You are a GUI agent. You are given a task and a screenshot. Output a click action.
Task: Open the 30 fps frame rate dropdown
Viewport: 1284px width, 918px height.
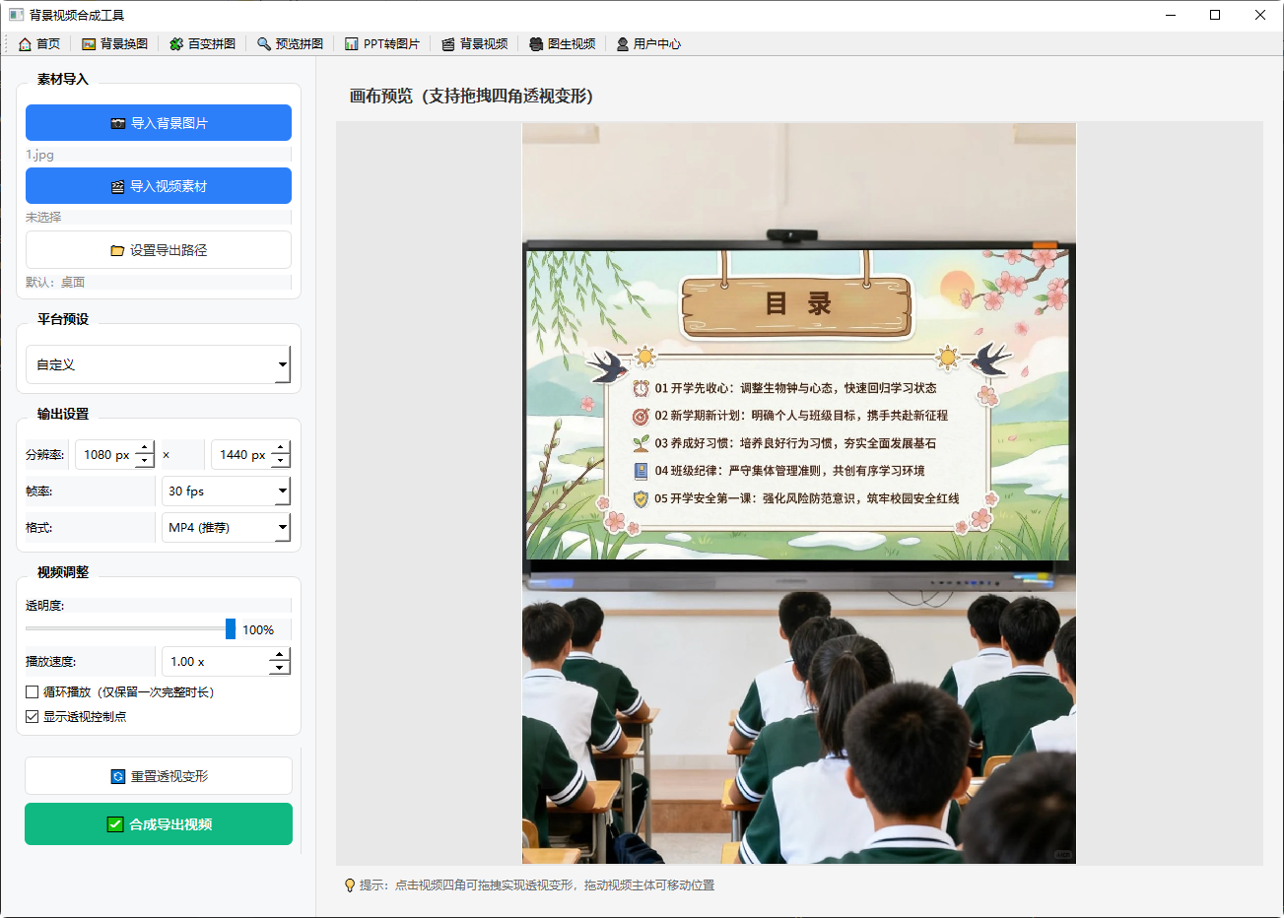226,491
